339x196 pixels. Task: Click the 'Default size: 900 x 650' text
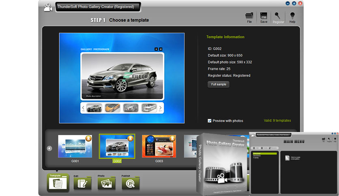tap(225, 55)
